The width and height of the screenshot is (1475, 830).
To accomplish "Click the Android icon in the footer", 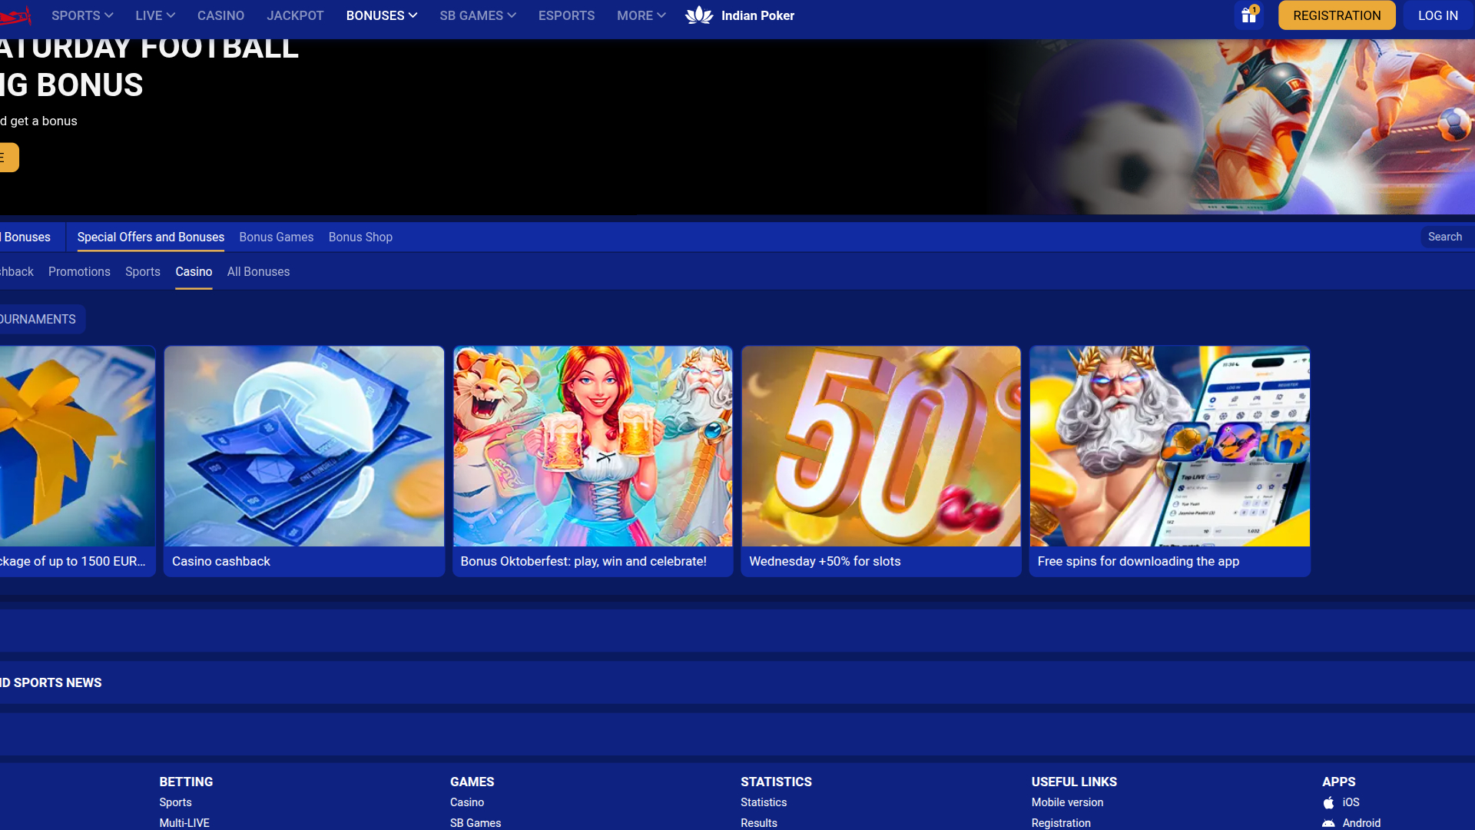I will click(x=1329, y=822).
